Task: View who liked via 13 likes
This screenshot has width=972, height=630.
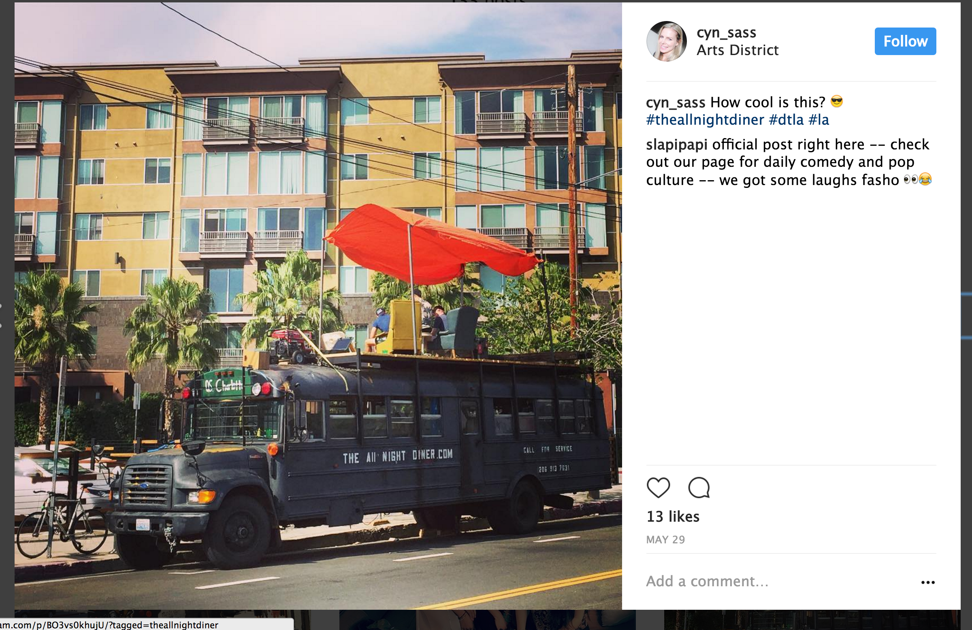Action: click(673, 517)
